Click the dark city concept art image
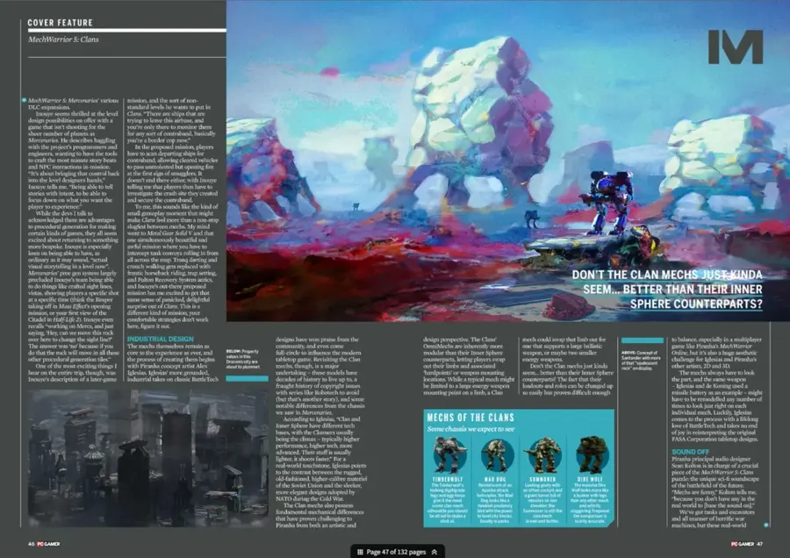790x558 pixels. (147, 457)
